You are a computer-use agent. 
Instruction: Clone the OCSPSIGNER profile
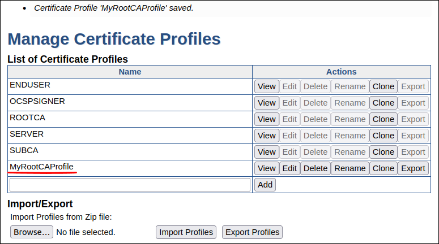tap(383, 103)
